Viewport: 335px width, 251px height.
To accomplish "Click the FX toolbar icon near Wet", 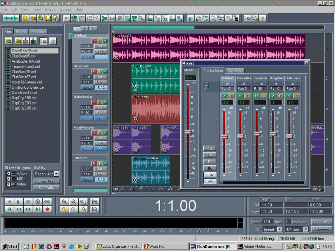I will (213, 18).
